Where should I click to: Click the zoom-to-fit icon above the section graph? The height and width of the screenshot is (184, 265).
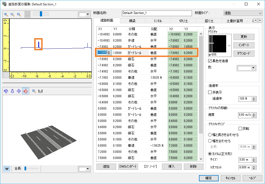[x=19, y=14]
